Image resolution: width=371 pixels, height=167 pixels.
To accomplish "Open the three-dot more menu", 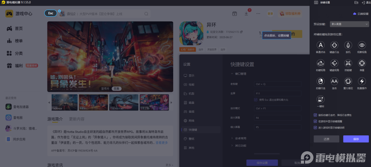I will coord(258,13).
